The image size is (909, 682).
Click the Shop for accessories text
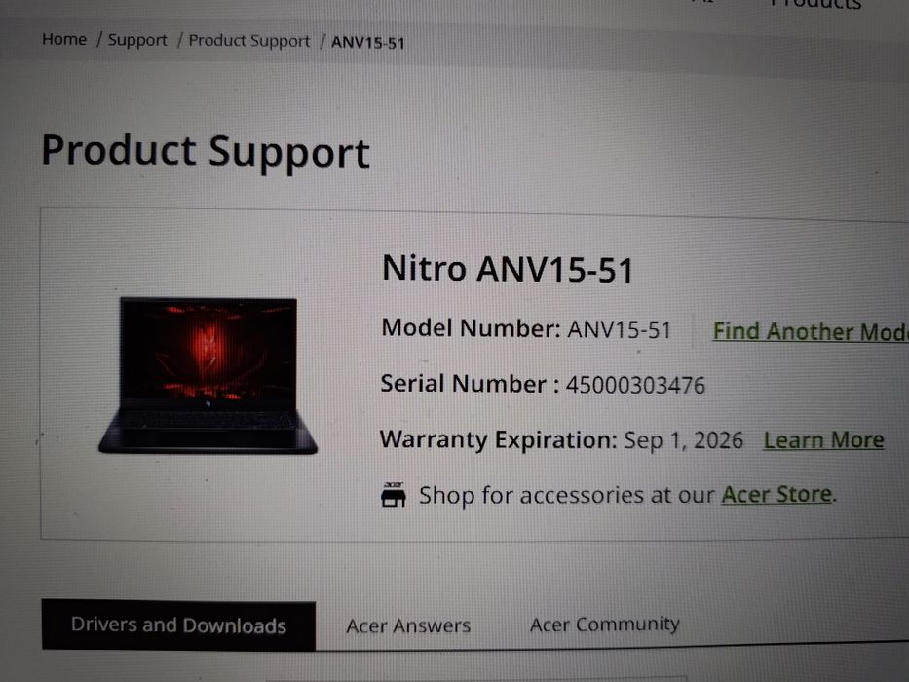coord(566,495)
